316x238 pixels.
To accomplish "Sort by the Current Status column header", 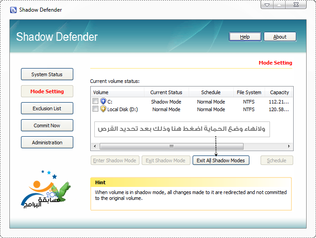I will (166, 92).
